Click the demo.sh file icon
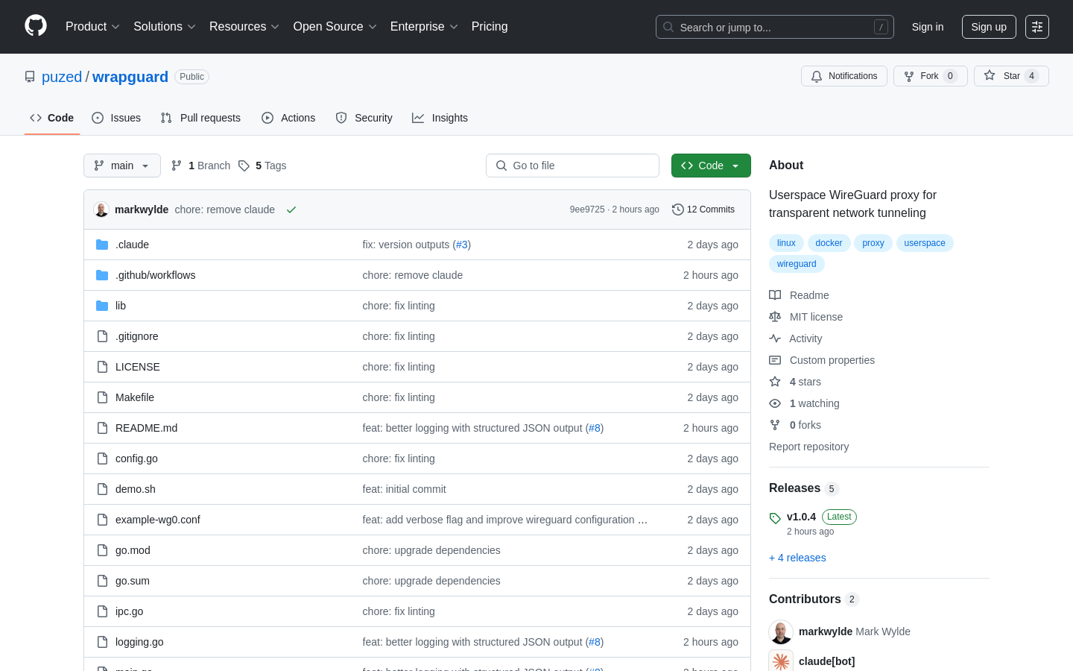Image resolution: width=1073 pixels, height=671 pixels. (x=102, y=489)
